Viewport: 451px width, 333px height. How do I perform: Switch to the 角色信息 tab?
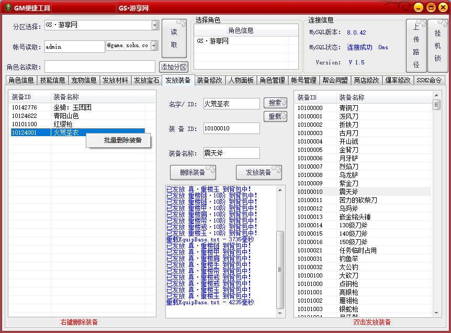click(x=21, y=80)
